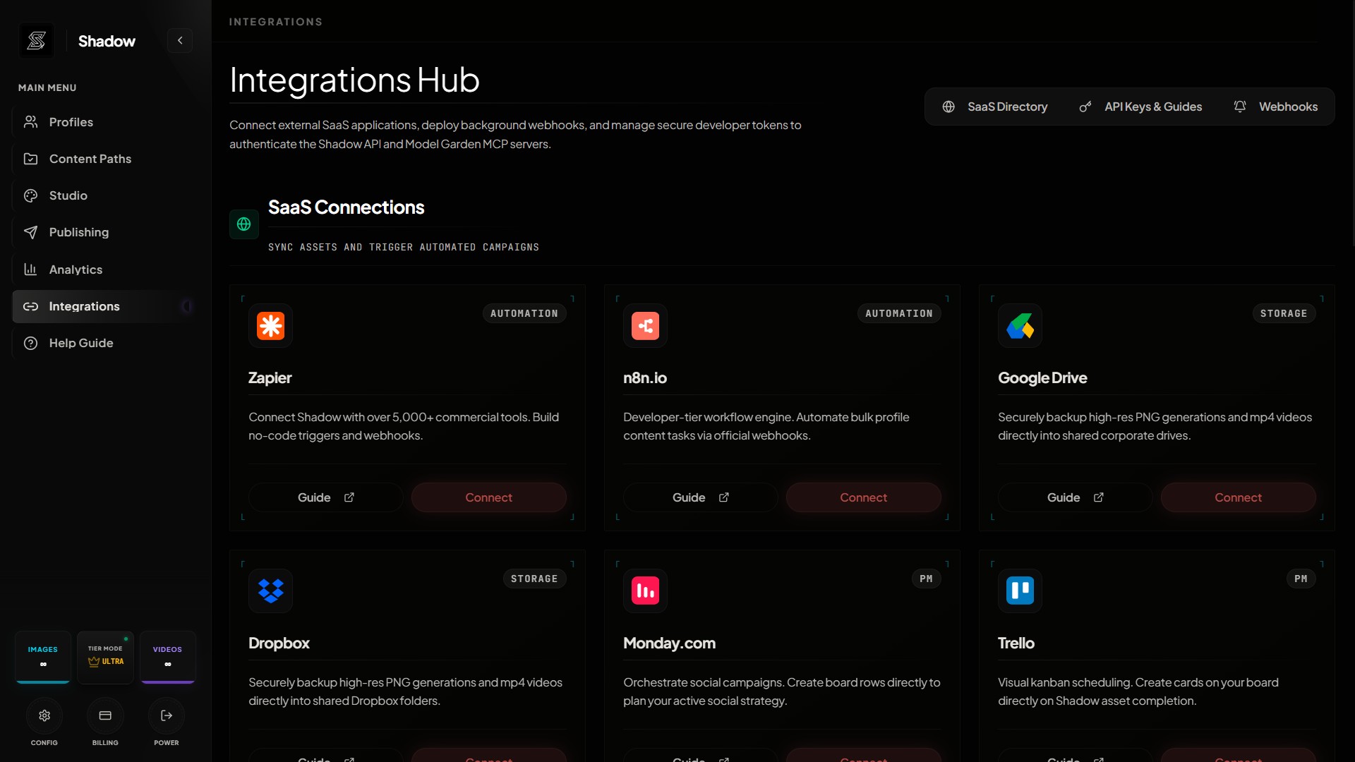Click the Profiles people icon

click(x=30, y=122)
